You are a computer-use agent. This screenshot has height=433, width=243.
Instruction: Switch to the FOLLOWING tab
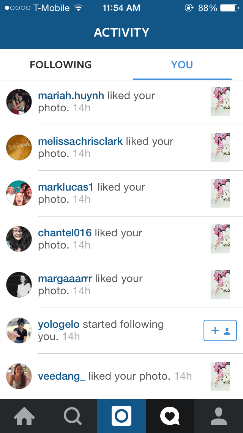(60, 65)
